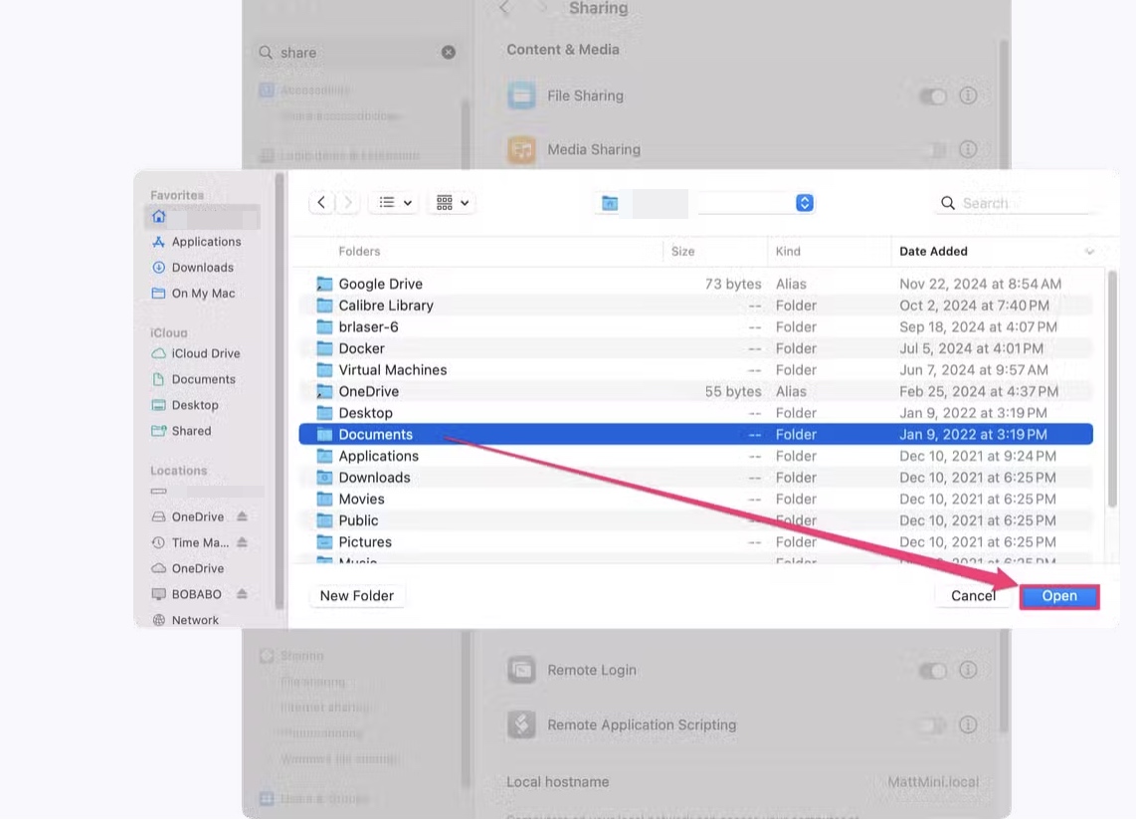Select the Applications folder in file list
Image resolution: width=1136 pixels, height=820 pixels.
click(695, 456)
